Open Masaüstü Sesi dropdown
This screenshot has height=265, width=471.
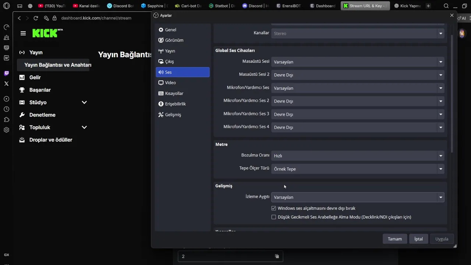[358, 62]
